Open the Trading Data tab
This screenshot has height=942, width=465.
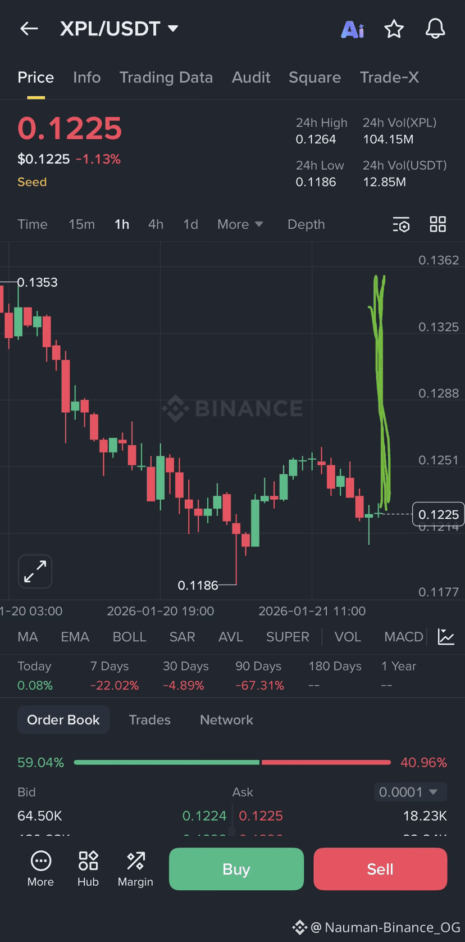pos(166,78)
